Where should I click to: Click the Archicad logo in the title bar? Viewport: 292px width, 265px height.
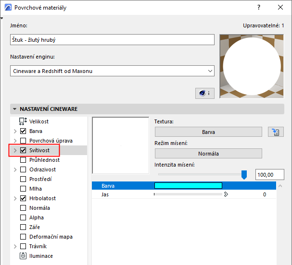pos(8,7)
